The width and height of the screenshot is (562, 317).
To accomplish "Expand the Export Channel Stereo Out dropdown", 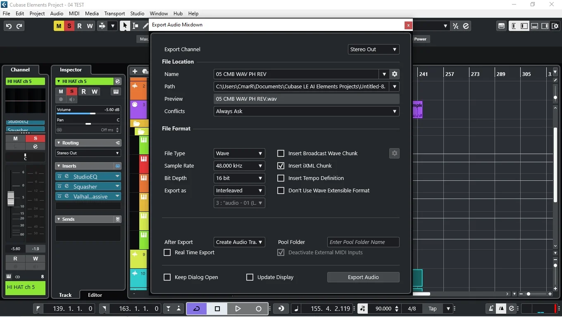I will (373, 49).
